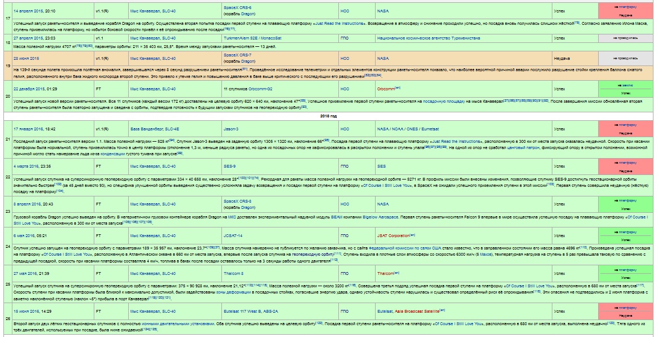Open the '22 декабря 2015' date link
Image resolution: width=658 pixels, height=337 pixels.
(29, 89)
